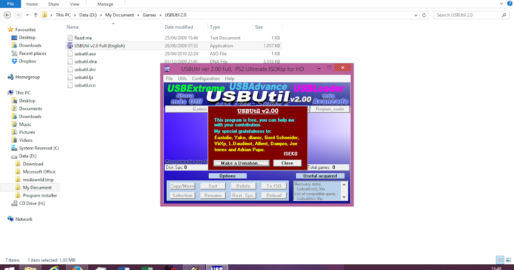Open USBUtil Configuration menu

(x=206, y=78)
